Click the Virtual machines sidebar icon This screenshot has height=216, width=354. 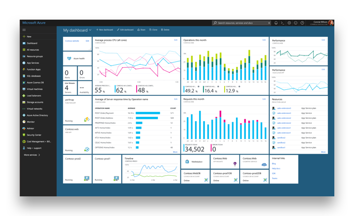click(24, 89)
